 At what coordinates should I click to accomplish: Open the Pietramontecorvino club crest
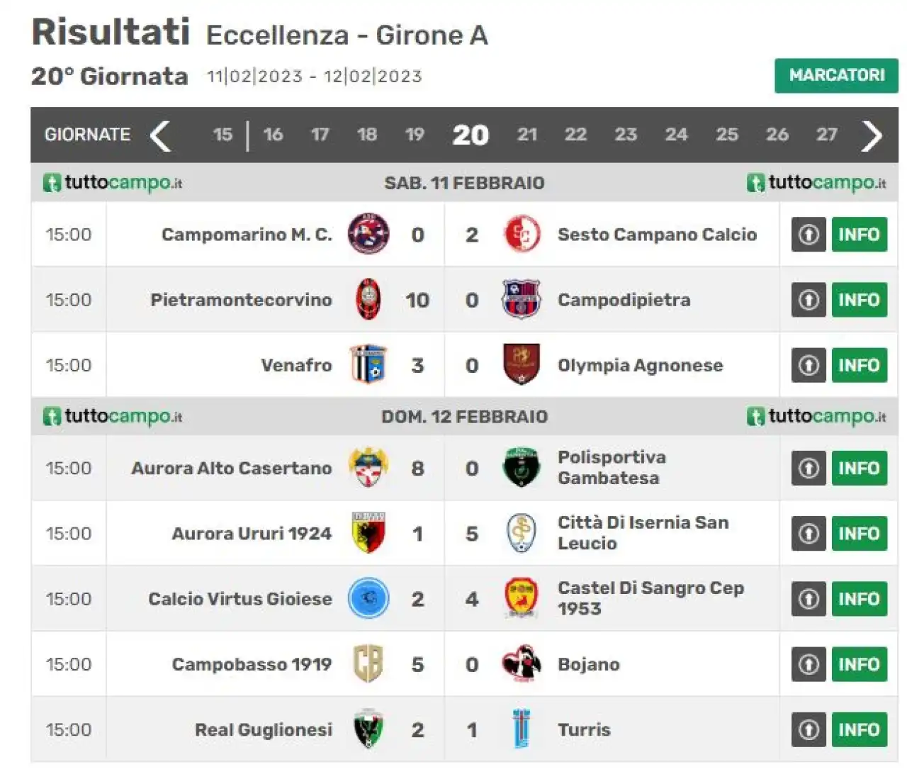pyautogui.click(x=368, y=299)
